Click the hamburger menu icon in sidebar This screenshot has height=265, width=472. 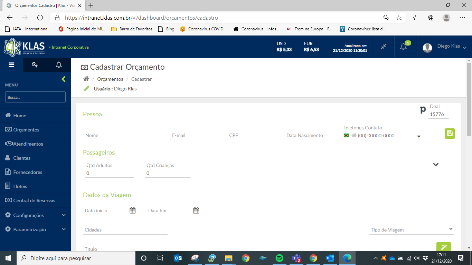(x=11, y=65)
